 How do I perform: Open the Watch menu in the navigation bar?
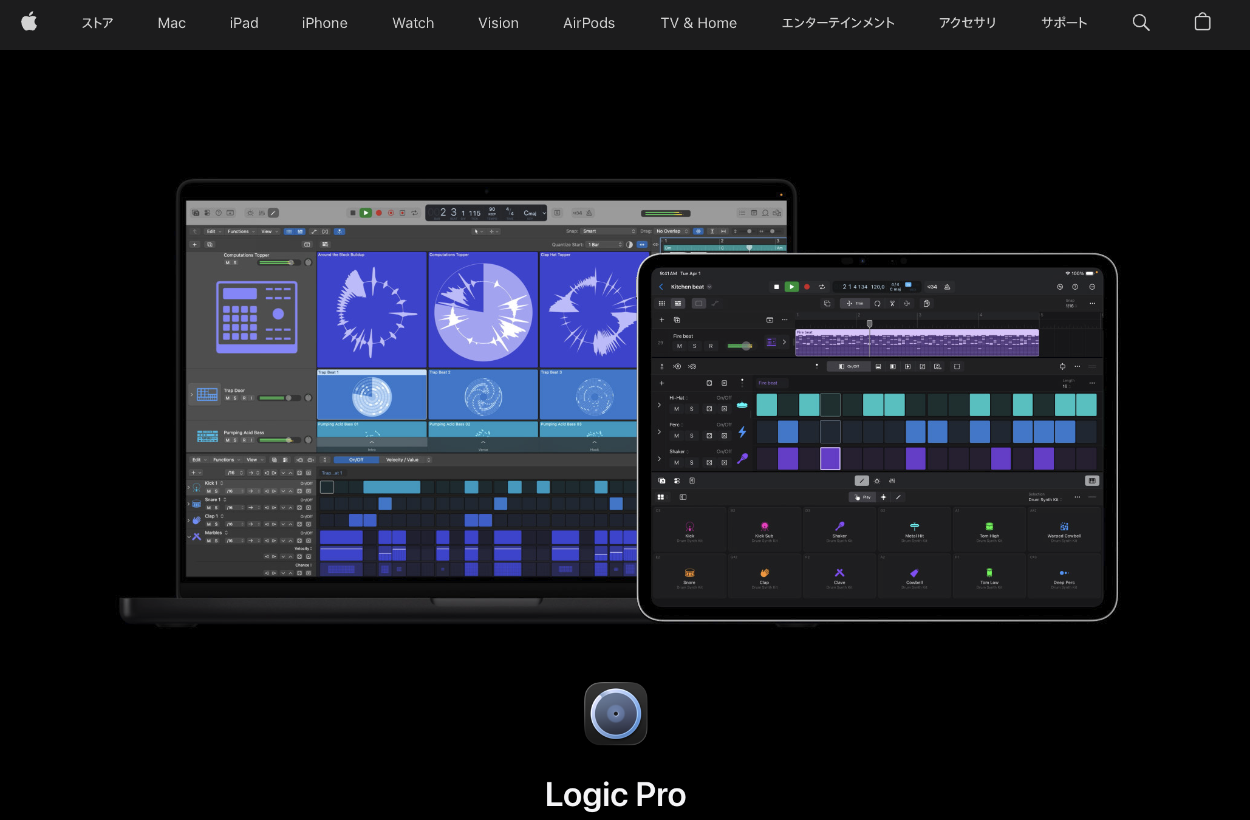(413, 23)
